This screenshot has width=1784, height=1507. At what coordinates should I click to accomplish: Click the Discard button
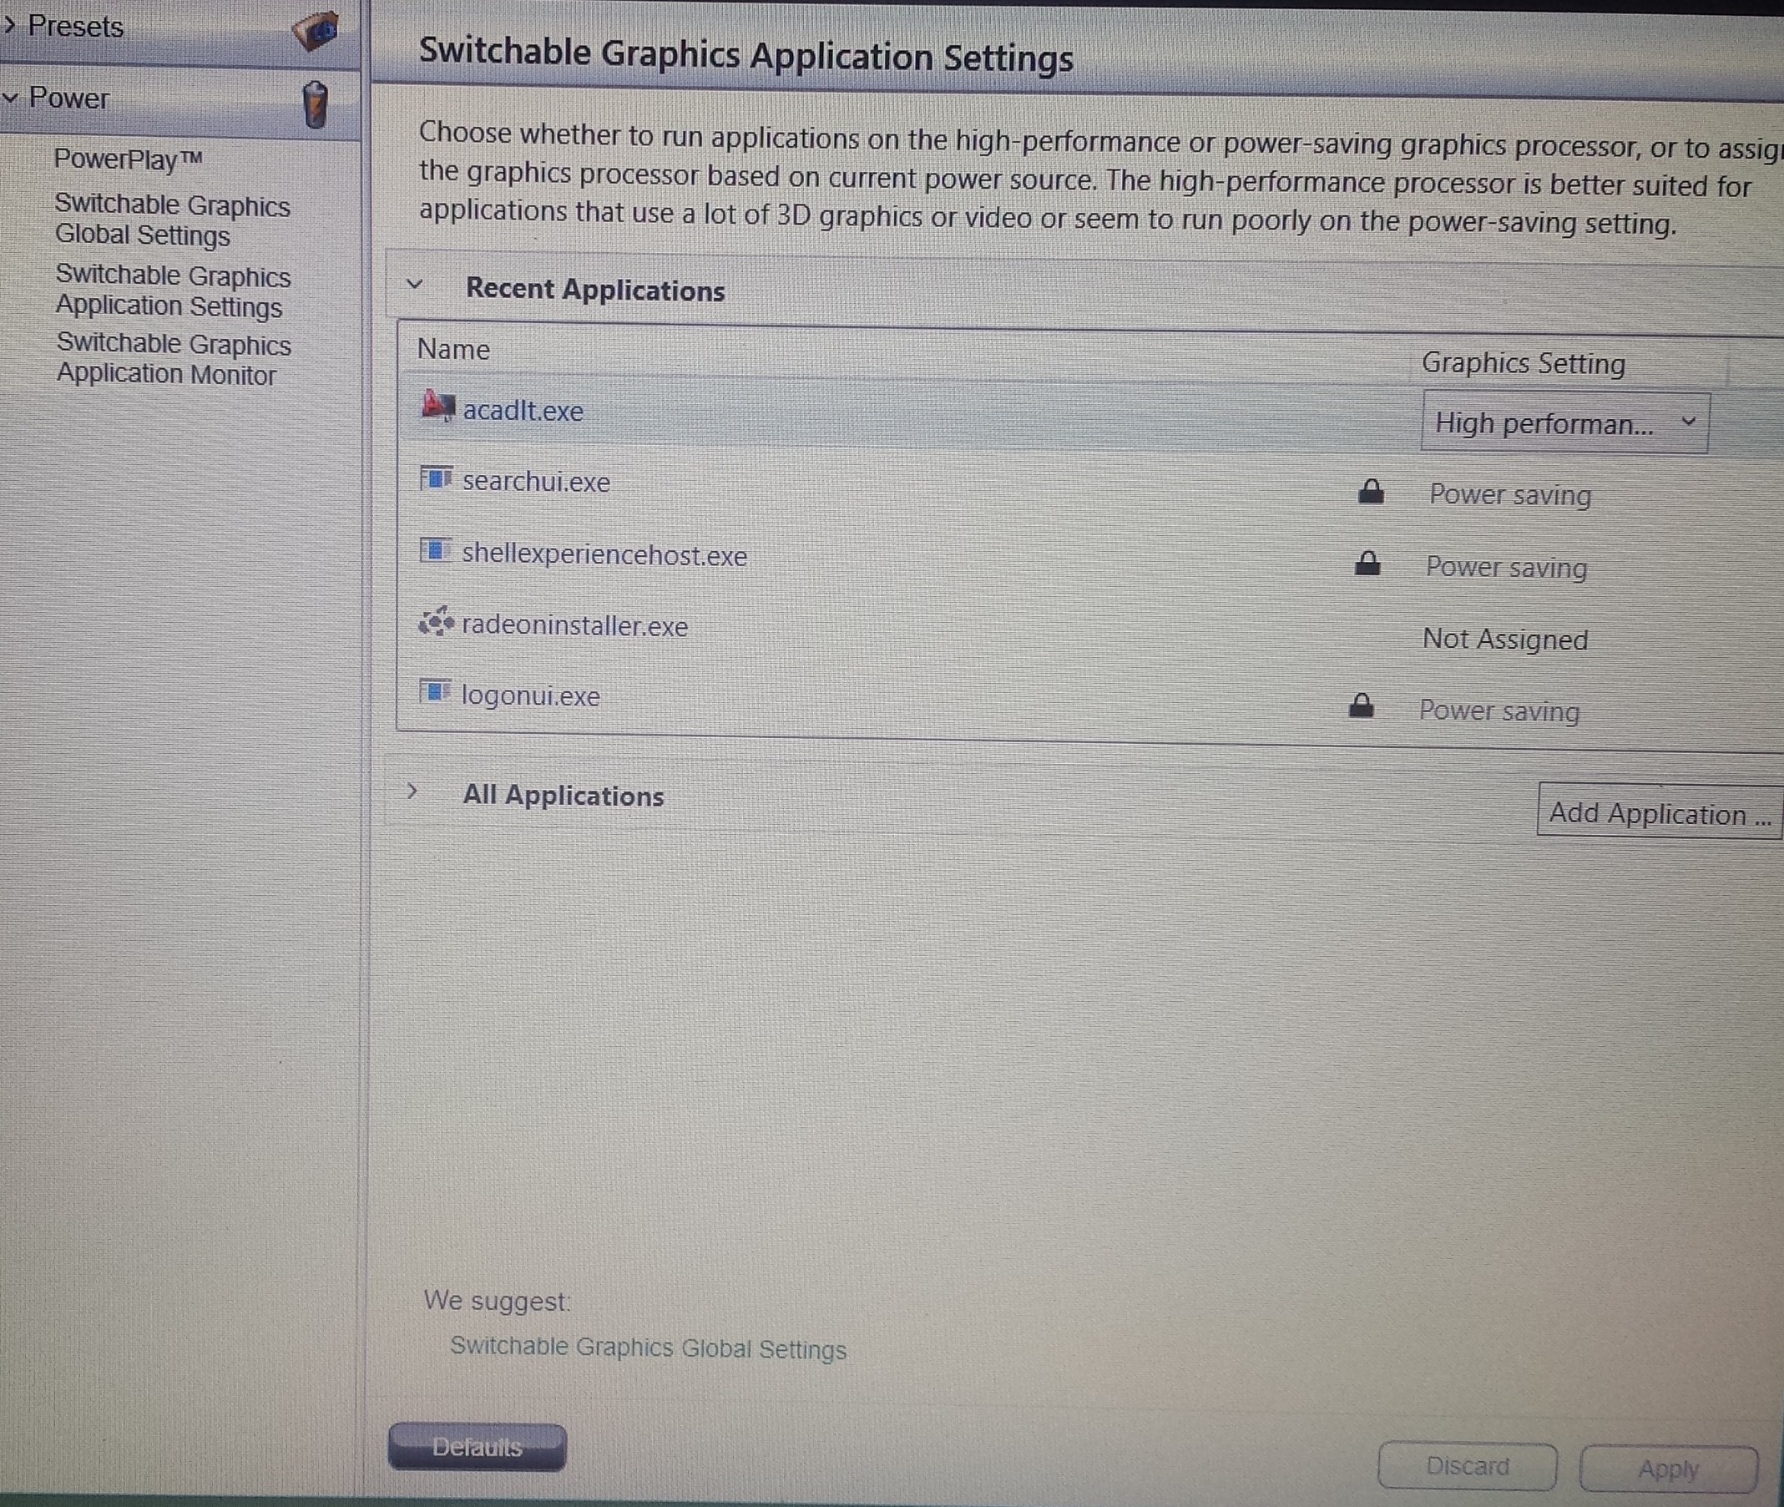pyautogui.click(x=1467, y=1466)
